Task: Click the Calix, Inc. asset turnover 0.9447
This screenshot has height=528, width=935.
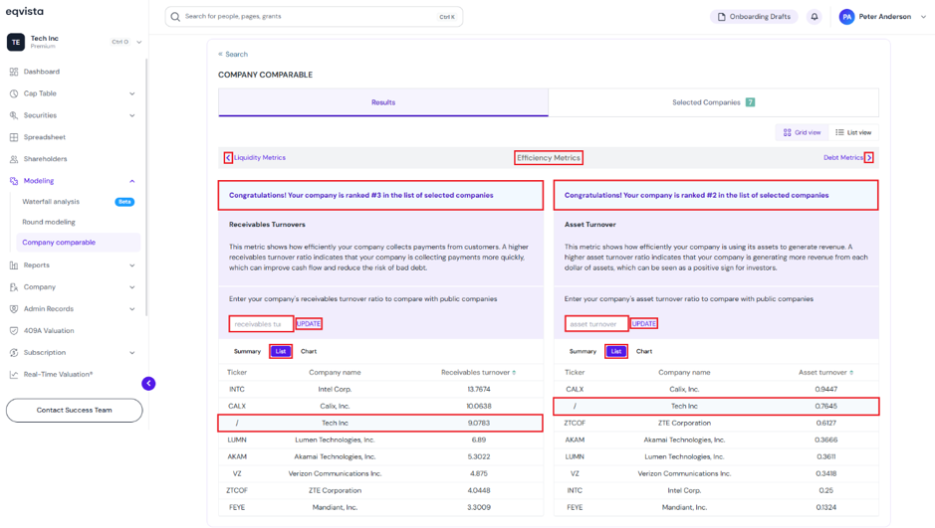Action: tap(825, 390)
